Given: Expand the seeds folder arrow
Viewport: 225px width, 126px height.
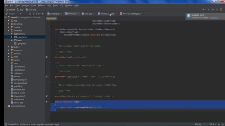Looking at the screenshot, I should [x=12, y=40].
